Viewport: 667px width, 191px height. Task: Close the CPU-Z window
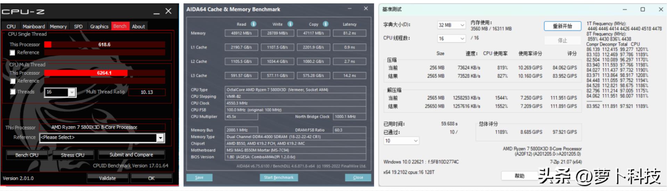[x=168, y=11]
